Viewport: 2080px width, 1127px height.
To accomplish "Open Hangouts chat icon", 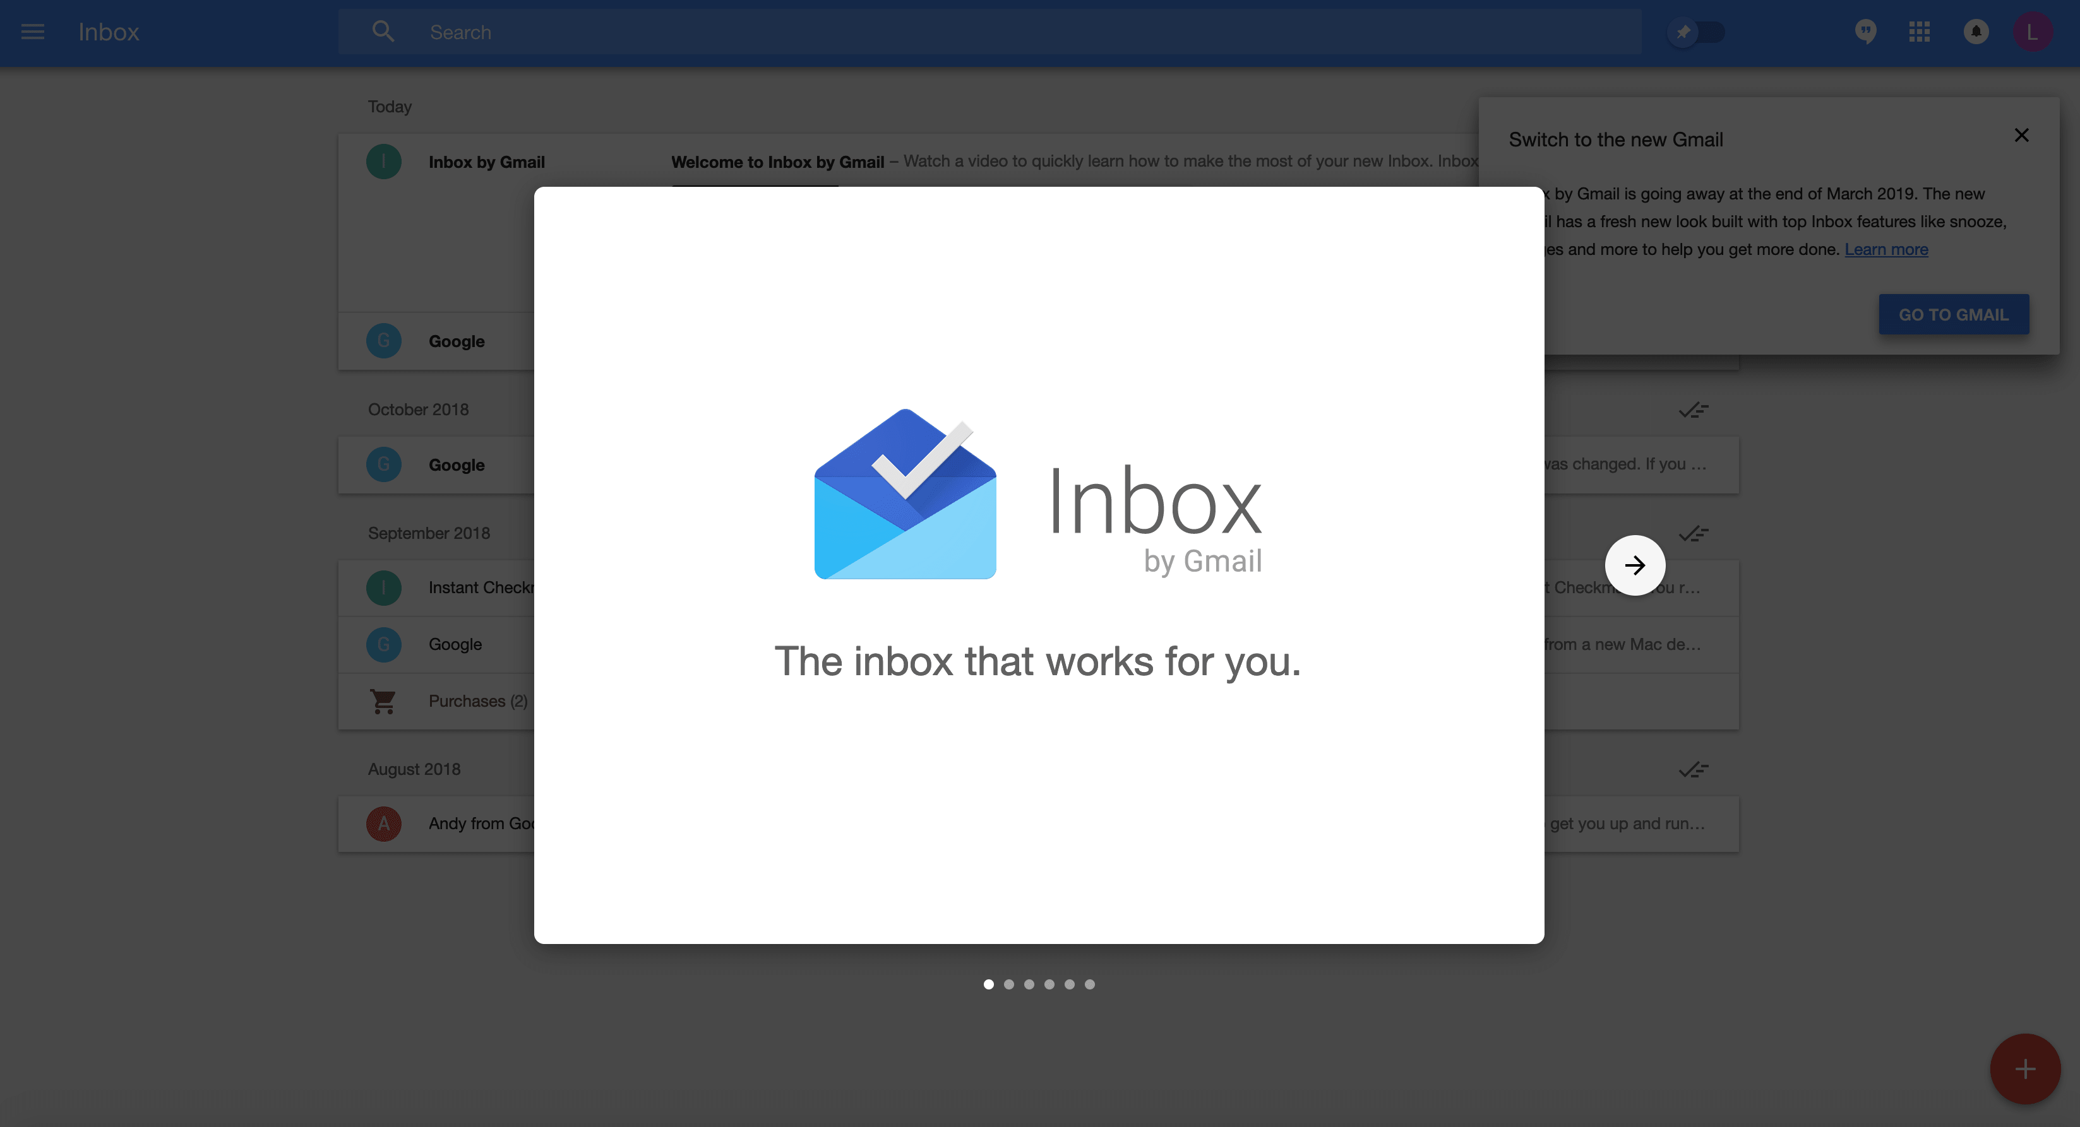I will (1865, 32).
